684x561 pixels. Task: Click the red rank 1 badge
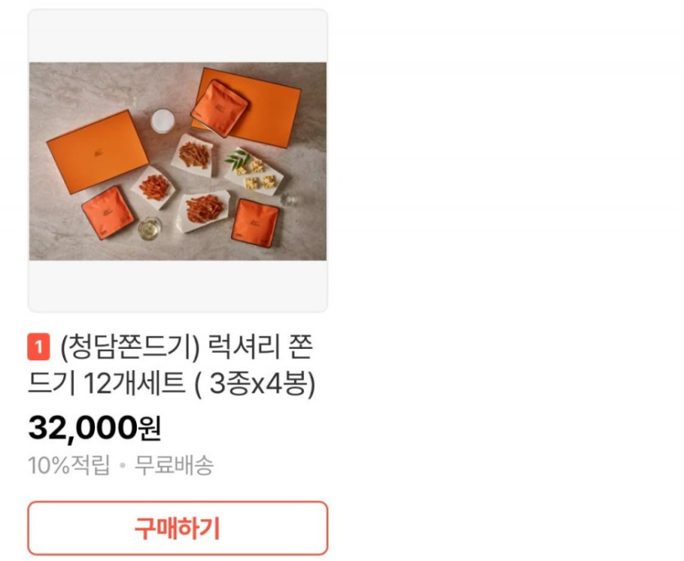tap(39, 347)
